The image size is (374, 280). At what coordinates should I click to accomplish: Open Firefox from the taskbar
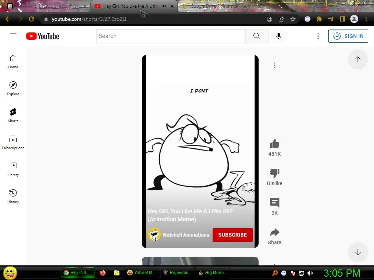pyautogui.click(x=103, y=273)
